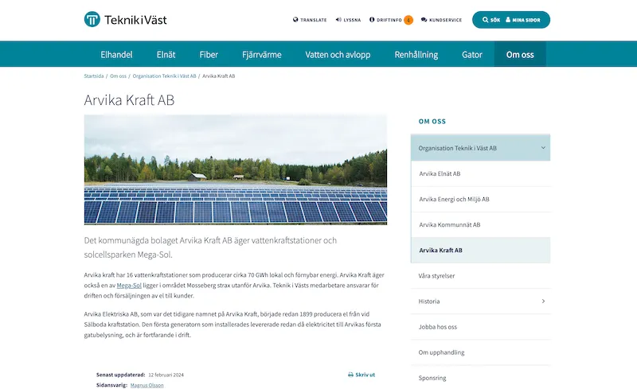The width and height of the screenshot is (637, 389).
Task: Go to Om oss breadcrumb
Action: 118,76
